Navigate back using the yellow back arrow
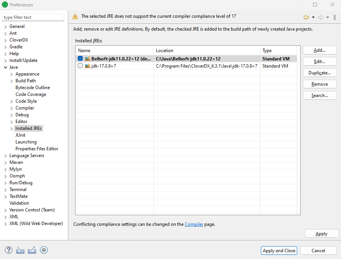Screen dimensions: 341x259 click(x=305, y=17)
